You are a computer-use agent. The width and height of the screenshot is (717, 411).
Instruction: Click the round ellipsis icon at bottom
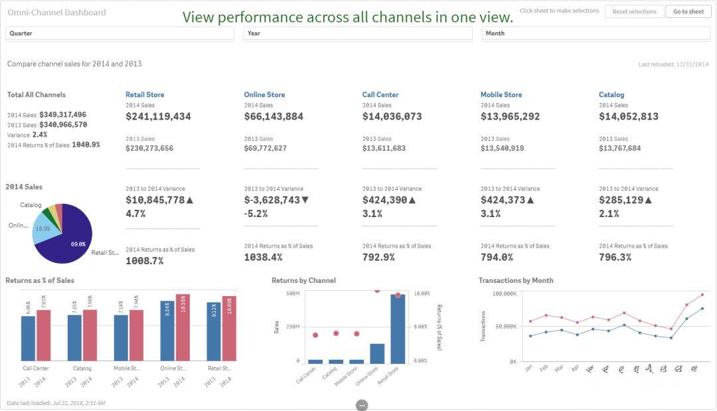click(x=362, y=405)
